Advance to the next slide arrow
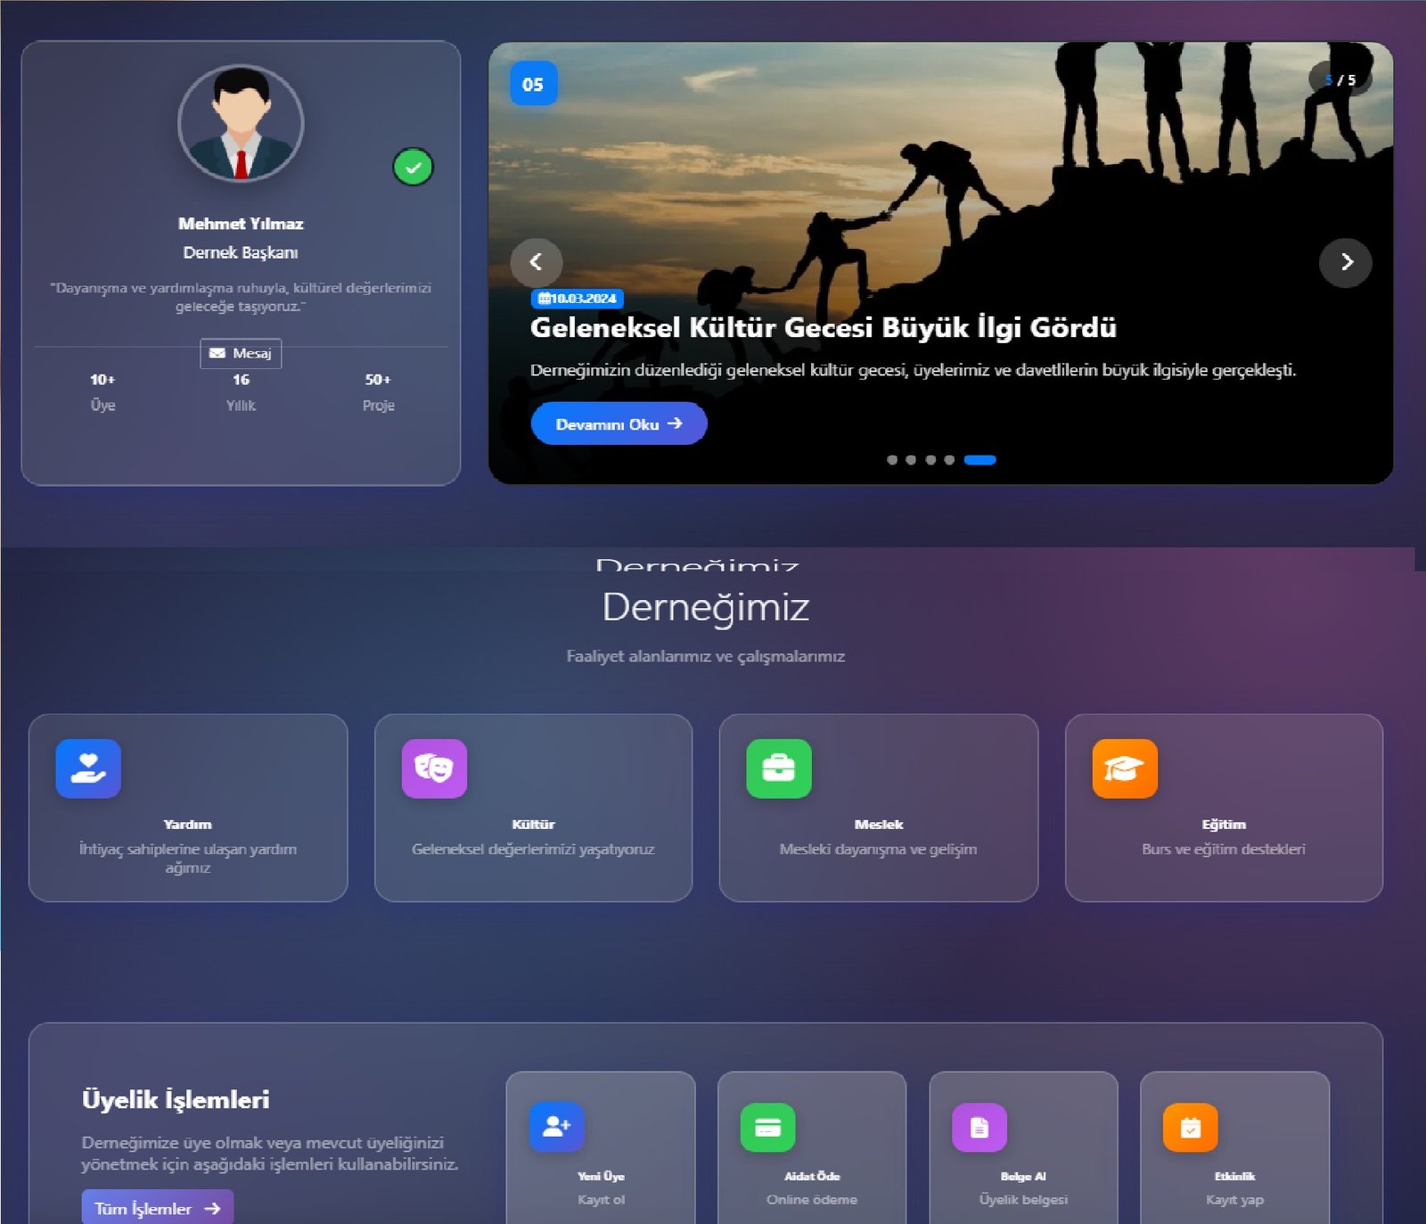1426x1224 pixels. (x=1346, y=262)
